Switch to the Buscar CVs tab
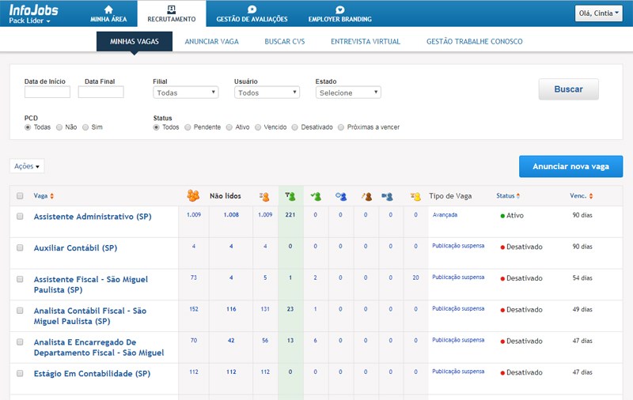 pyautogui.click(x=283, y=41)
